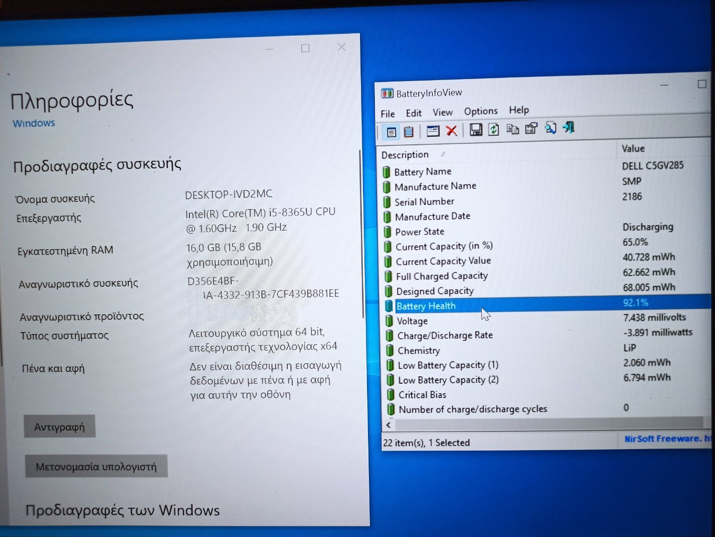This screenshot has width=715, height=537.
Task: Open the File menu in BatteryInfoView
Action: click(x=388, y=114)
